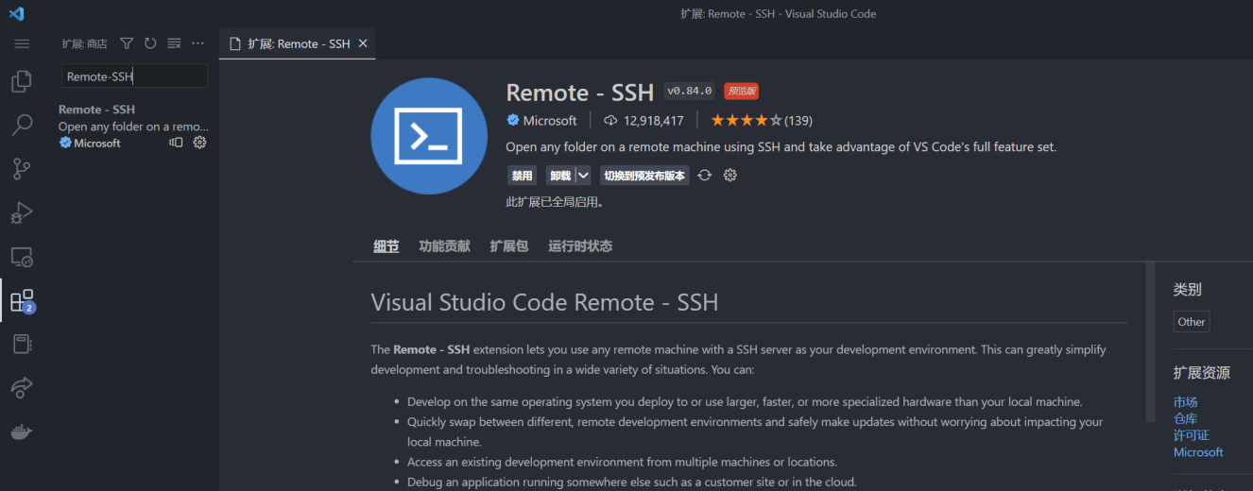Open the three-dots more actions menu in extensions panel
This screenshot has height=491, width=1253.
click(x=197, y=43)
